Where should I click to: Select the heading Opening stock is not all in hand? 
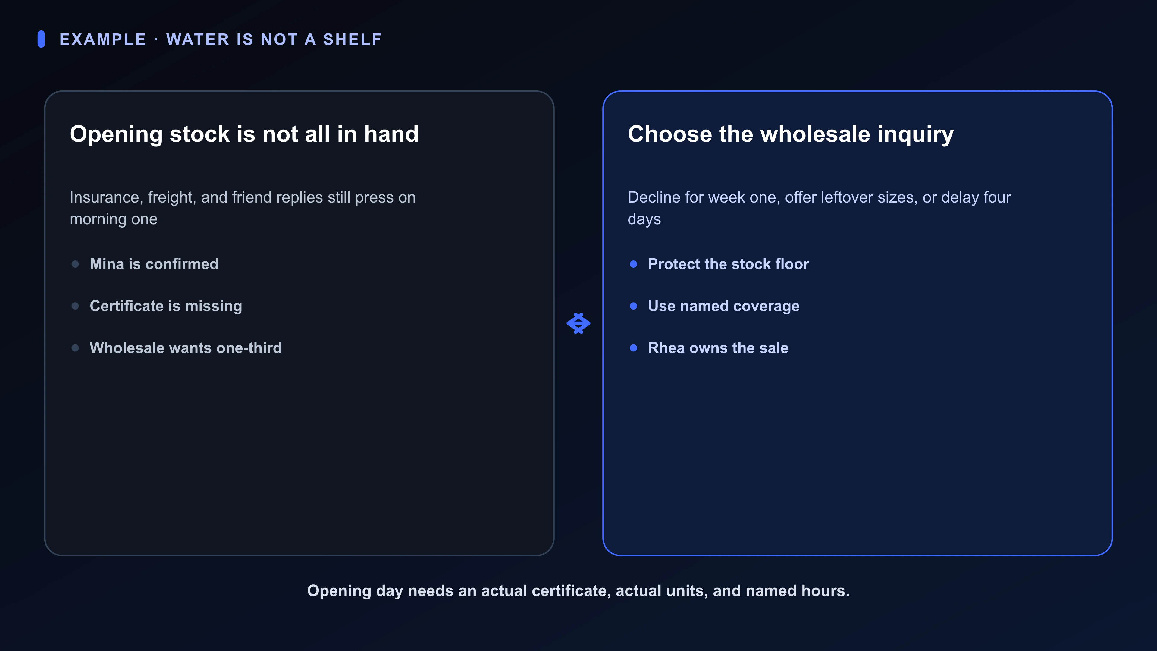click(244, 134)
